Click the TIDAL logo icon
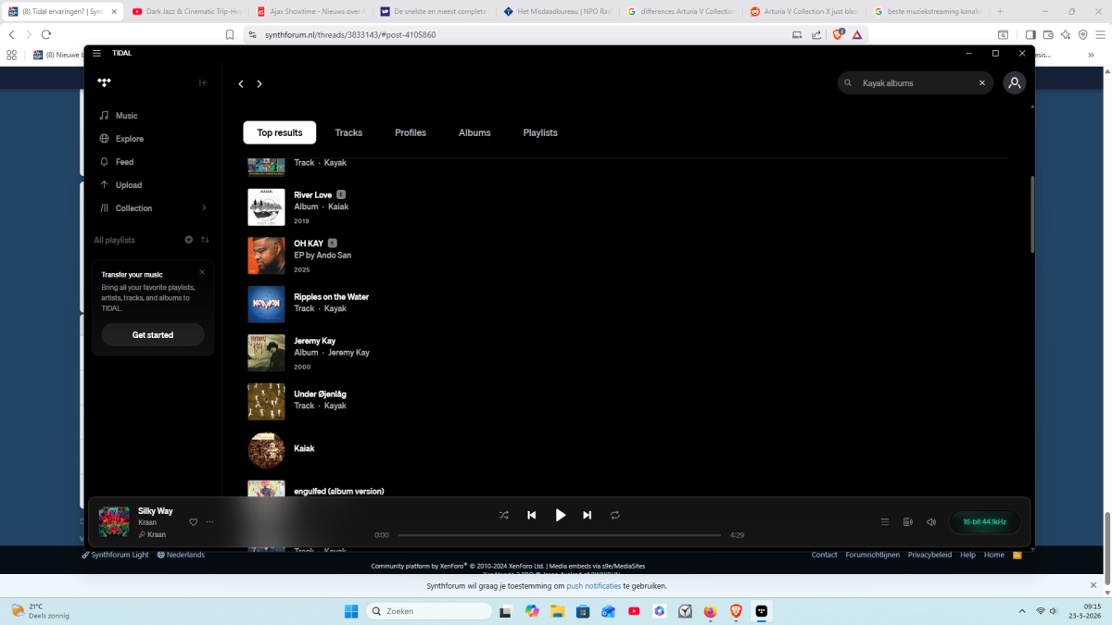The height and width of the screenshot is (625, 1112). coord(104,82)
